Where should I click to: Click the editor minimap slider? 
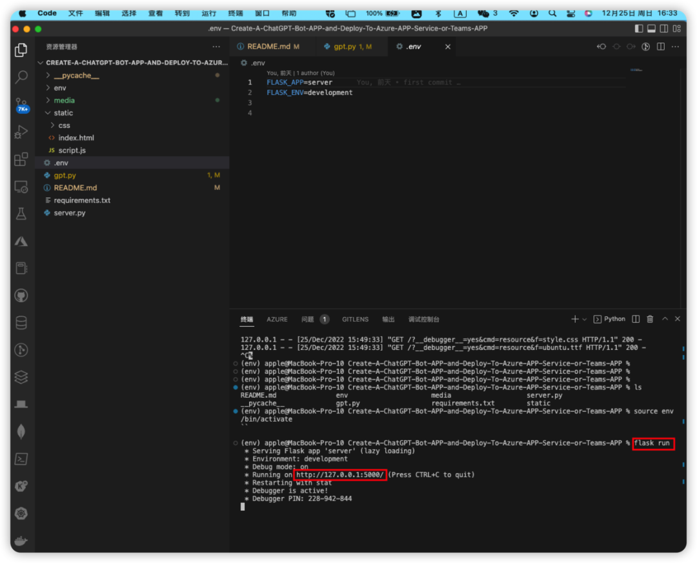636,70
